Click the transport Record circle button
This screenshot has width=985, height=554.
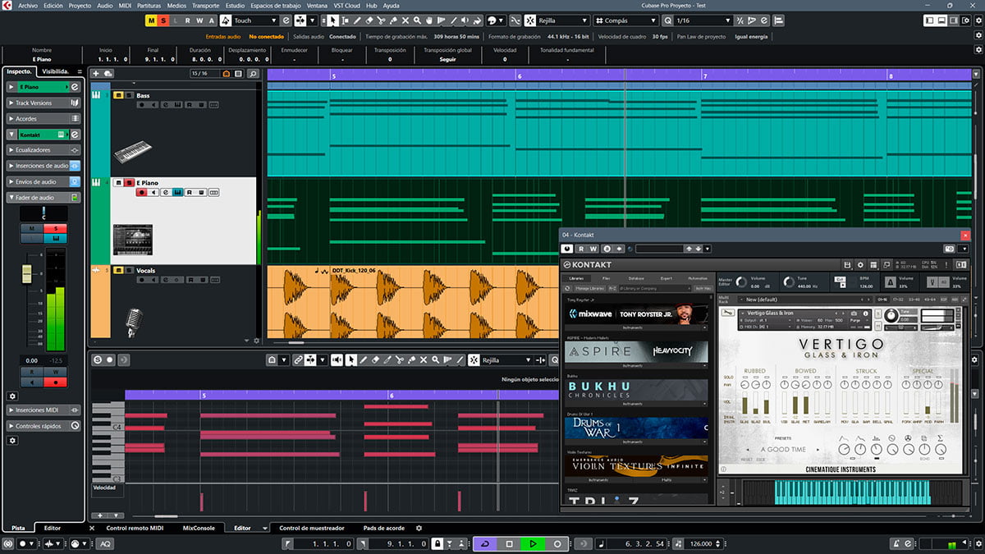tap(557, 543)
